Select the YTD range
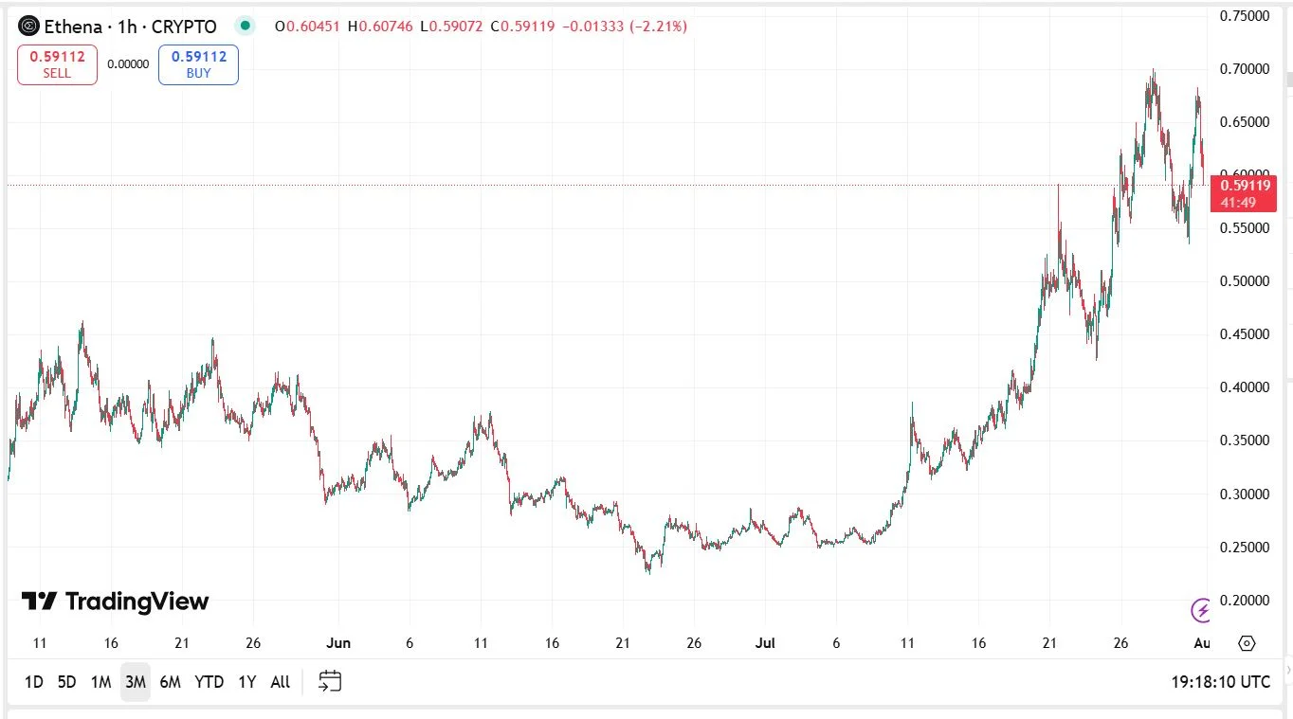This screenshot has height=719, width=1293. click(209, 682)
